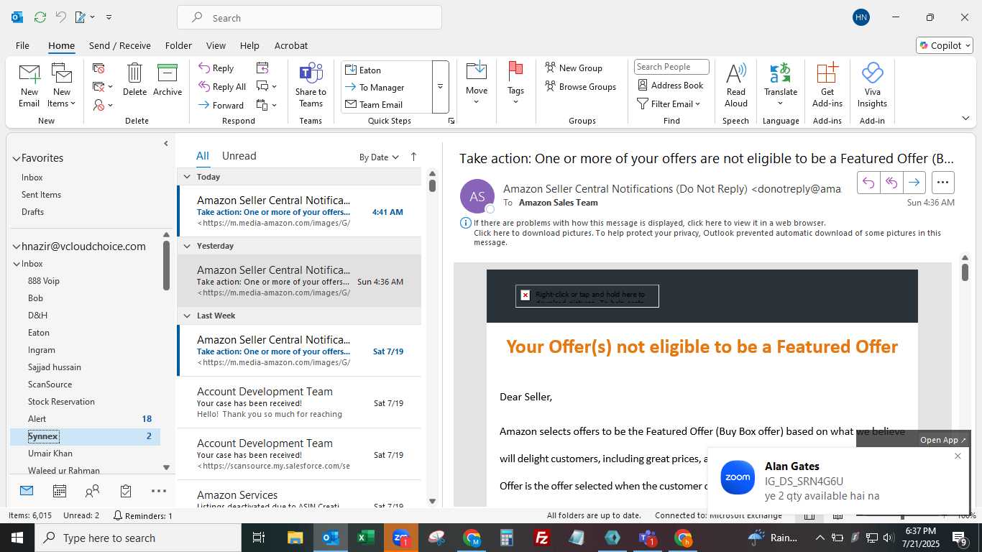Screen dimensions: 982x552
Task: Open the Calculator from the taskbar
Action: pyautogui.click(x=507, y=538)
